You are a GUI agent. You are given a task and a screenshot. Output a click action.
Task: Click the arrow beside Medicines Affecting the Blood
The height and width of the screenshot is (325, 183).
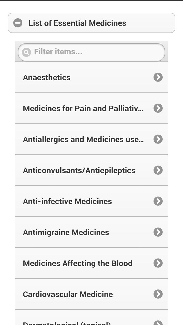(158, 263)
